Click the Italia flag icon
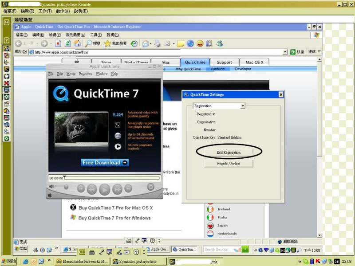This screenshot has width=355, height=266. (210, 217)
